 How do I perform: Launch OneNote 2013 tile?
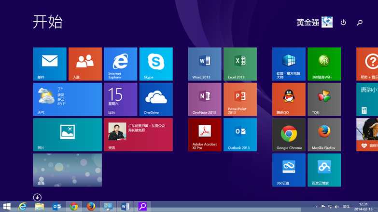pos(205,99)
